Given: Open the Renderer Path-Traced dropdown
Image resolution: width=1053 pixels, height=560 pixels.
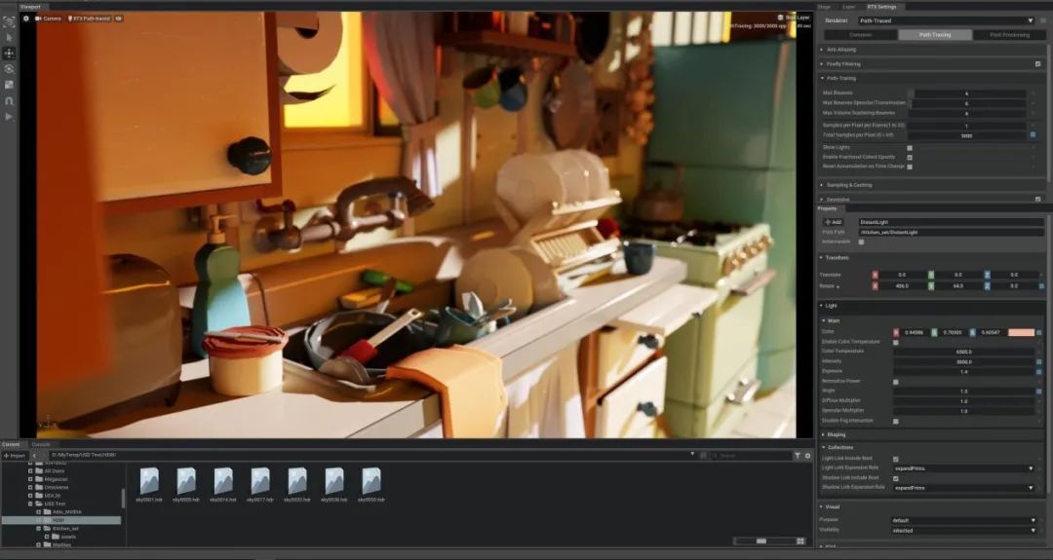Looking at the screenshot, I should click(948, 19).
